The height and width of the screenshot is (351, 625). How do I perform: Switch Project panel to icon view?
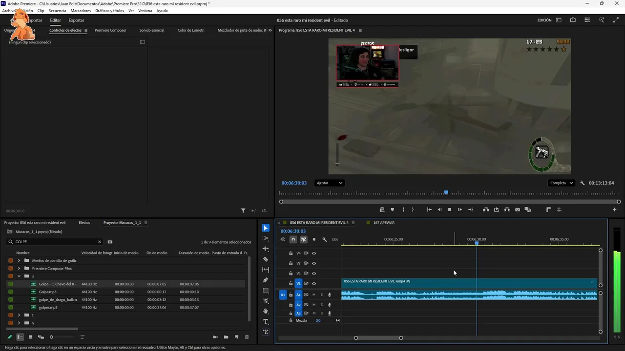tap(30, 337)
